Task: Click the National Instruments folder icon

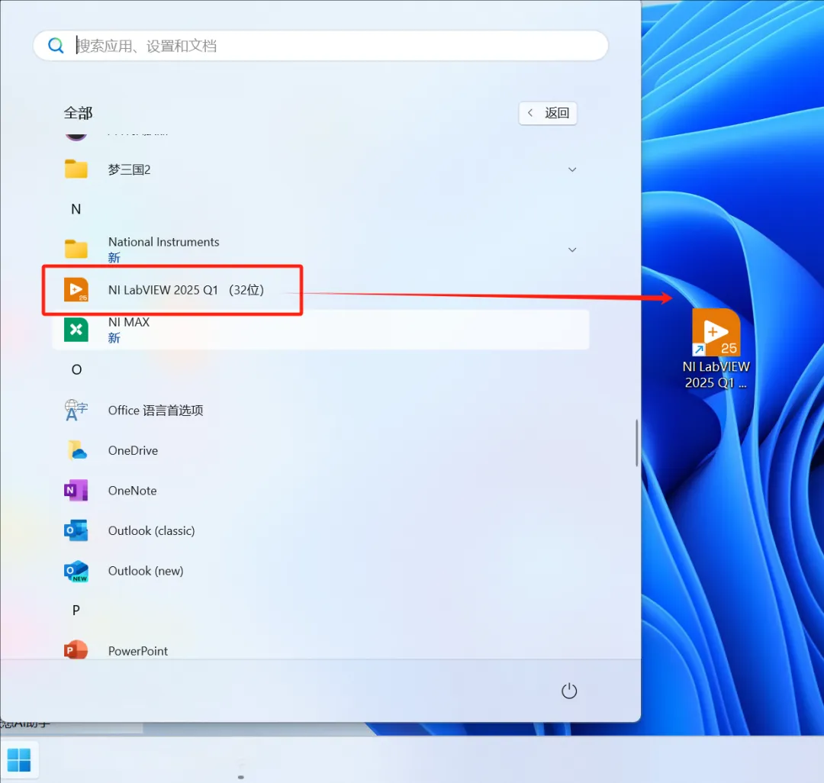Action: [x=76, y=249]
